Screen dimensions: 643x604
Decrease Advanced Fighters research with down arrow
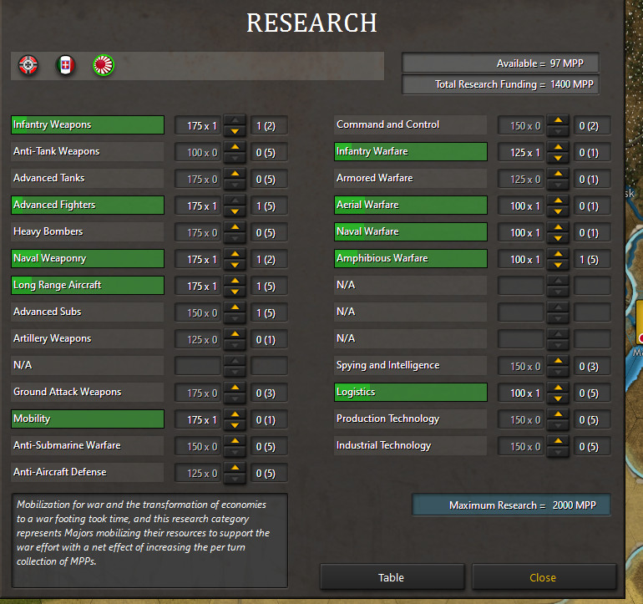pyautogui.click(x=235, y=211)
